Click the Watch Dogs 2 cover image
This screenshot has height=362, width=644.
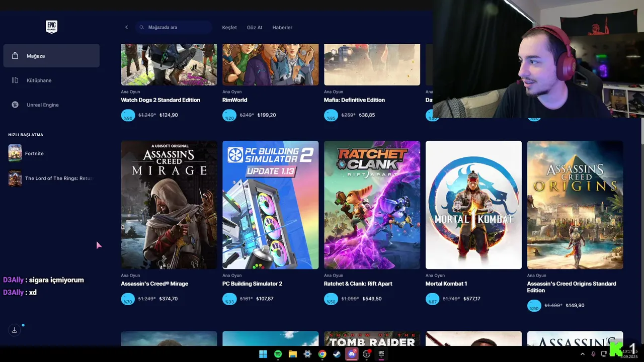(169, 64)
